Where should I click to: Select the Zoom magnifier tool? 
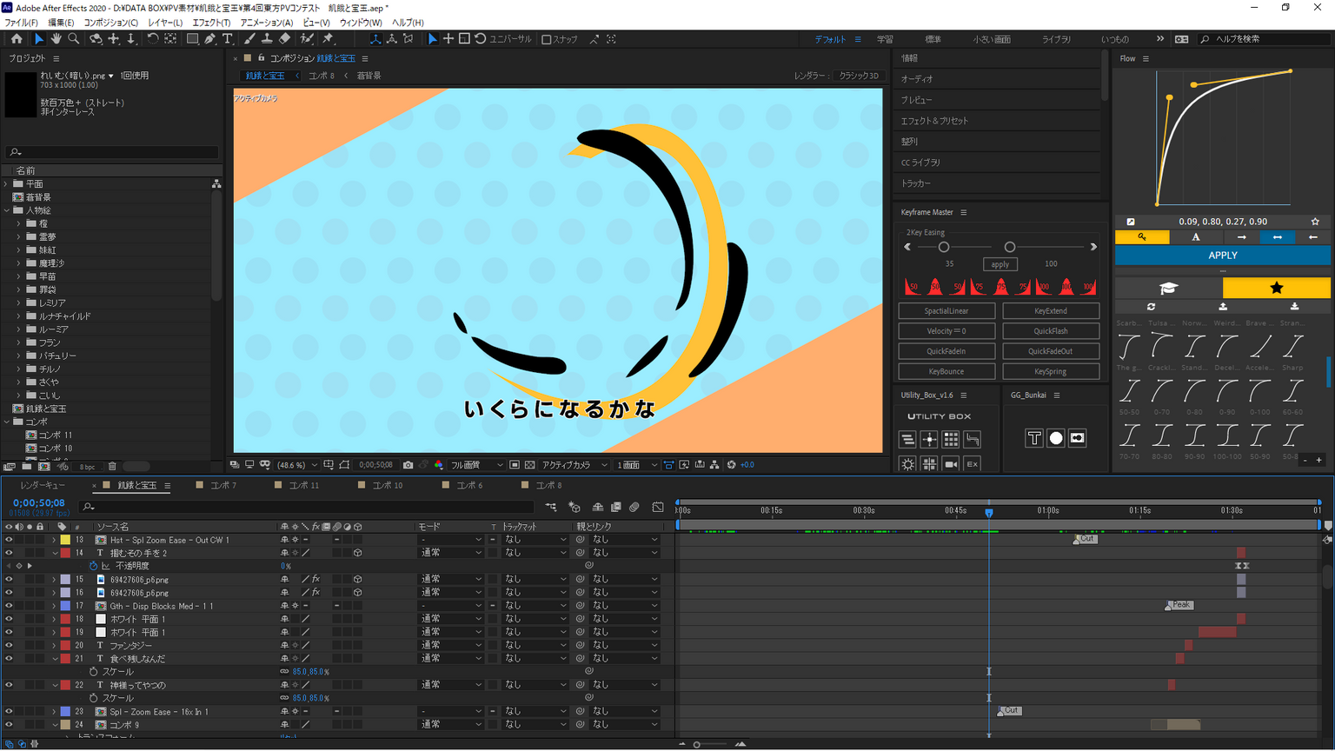tap(74, 39)
